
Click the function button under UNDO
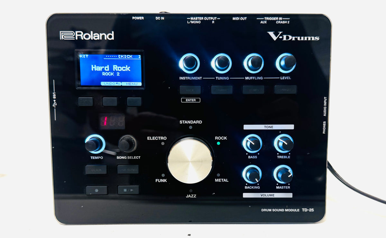pyautogui.click(x=110, y=102)
